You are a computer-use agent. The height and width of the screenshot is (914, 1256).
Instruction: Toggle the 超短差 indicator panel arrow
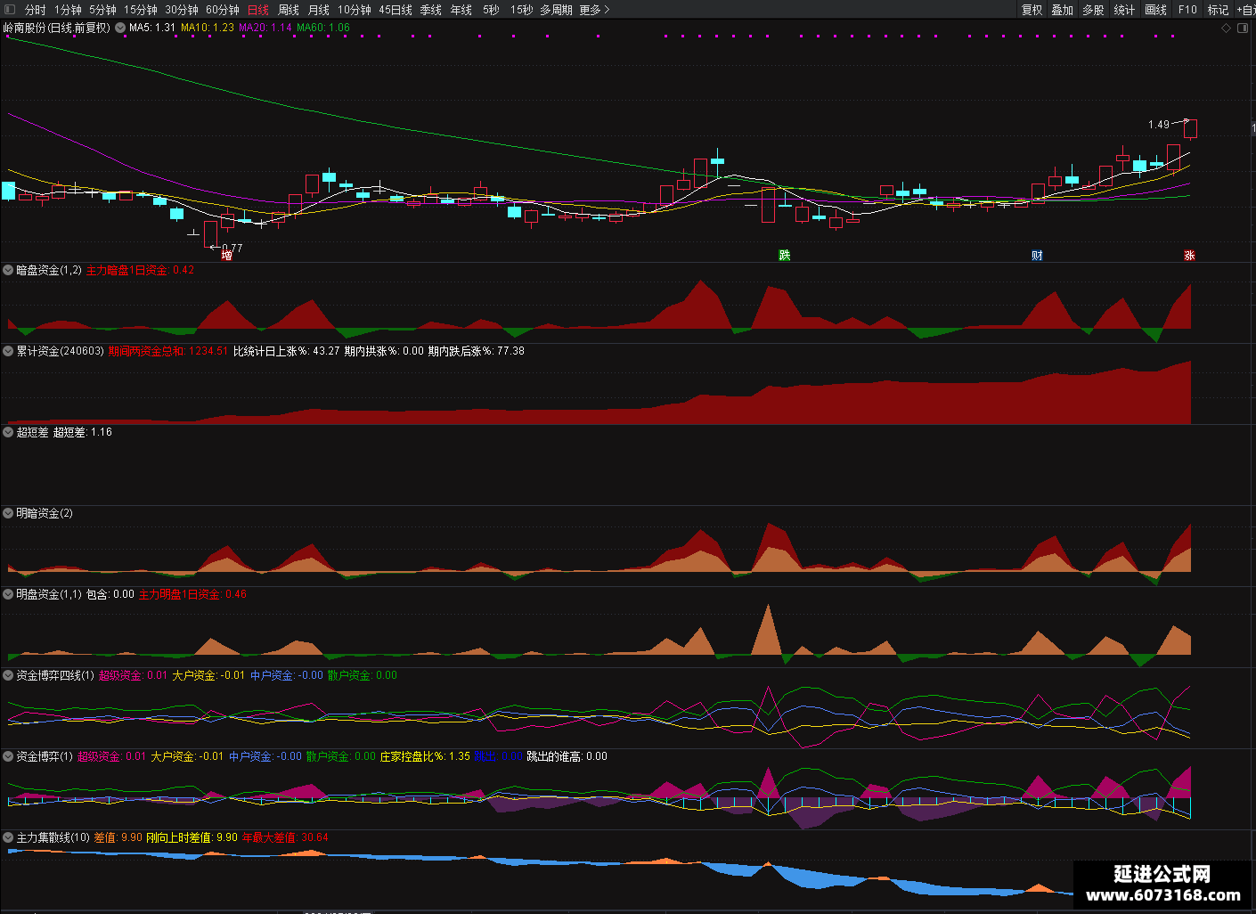pos(9,432)
